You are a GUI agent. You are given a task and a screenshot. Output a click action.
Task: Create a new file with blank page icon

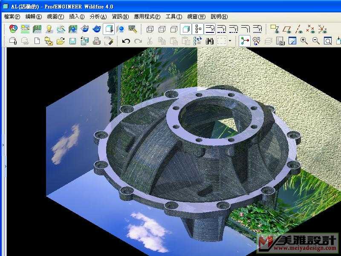coord(37,41)
